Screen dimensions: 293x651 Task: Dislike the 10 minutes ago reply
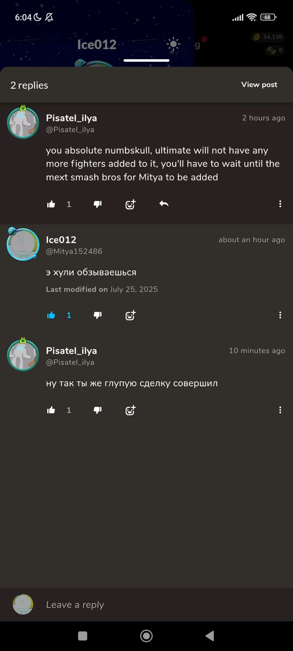[98, 410]
